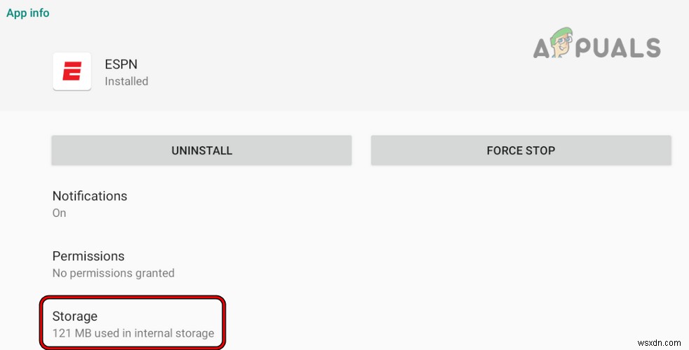Viewport: 689px width, 350px height.
Task: Click the No permissions granted subtitle
Action: pos(113,273)
